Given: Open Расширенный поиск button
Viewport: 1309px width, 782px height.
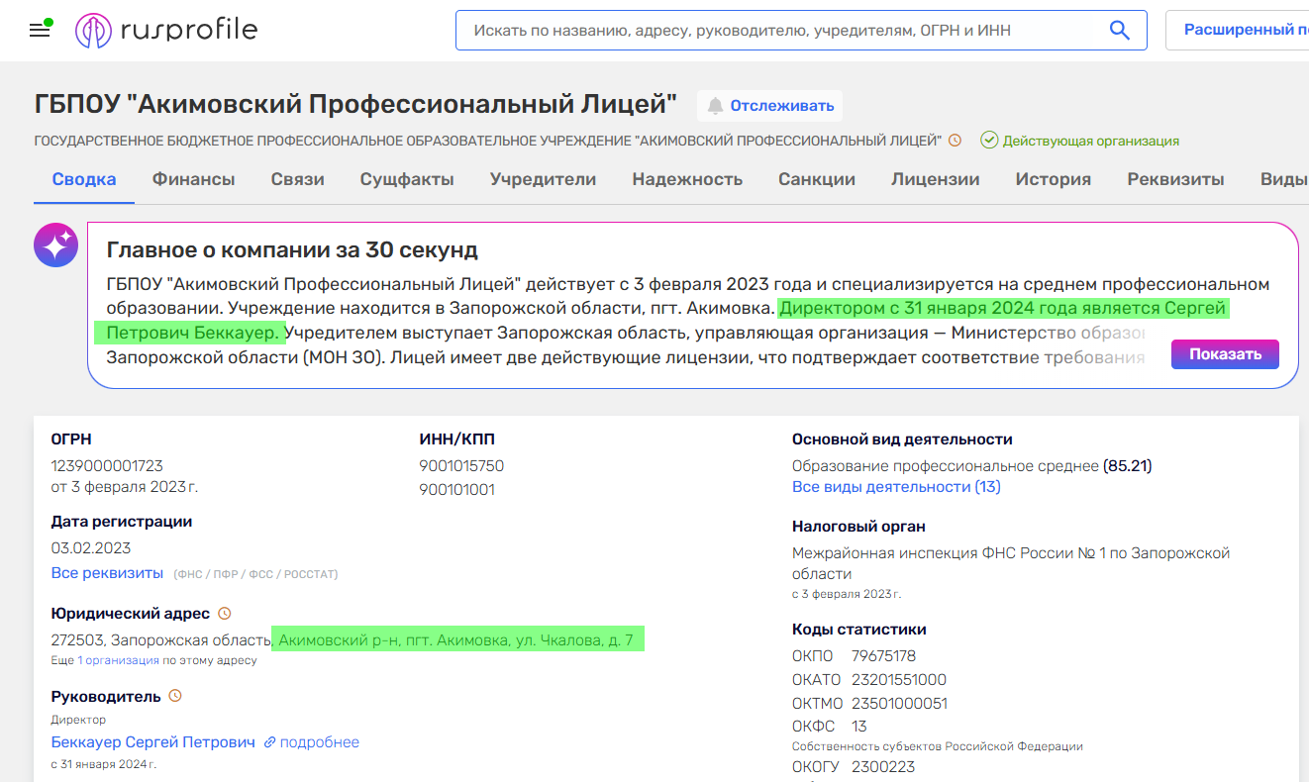Looking at the screenshot, I should coord(1243,31).
